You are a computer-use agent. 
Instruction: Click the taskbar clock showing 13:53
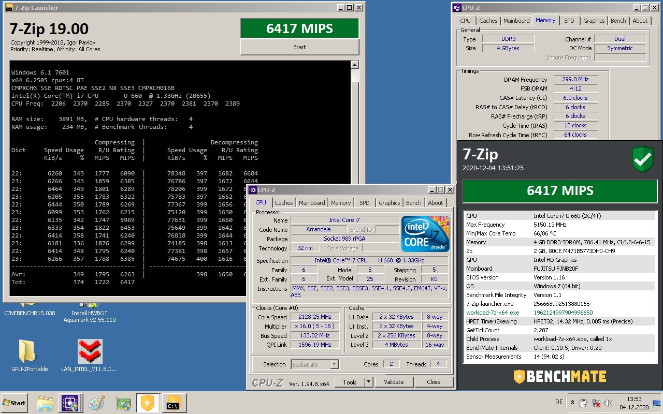(x=634, y=403)
